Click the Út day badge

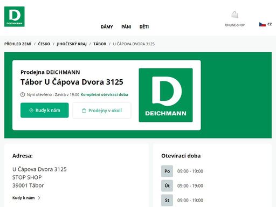pyautogui.click(x=167, y=185)
